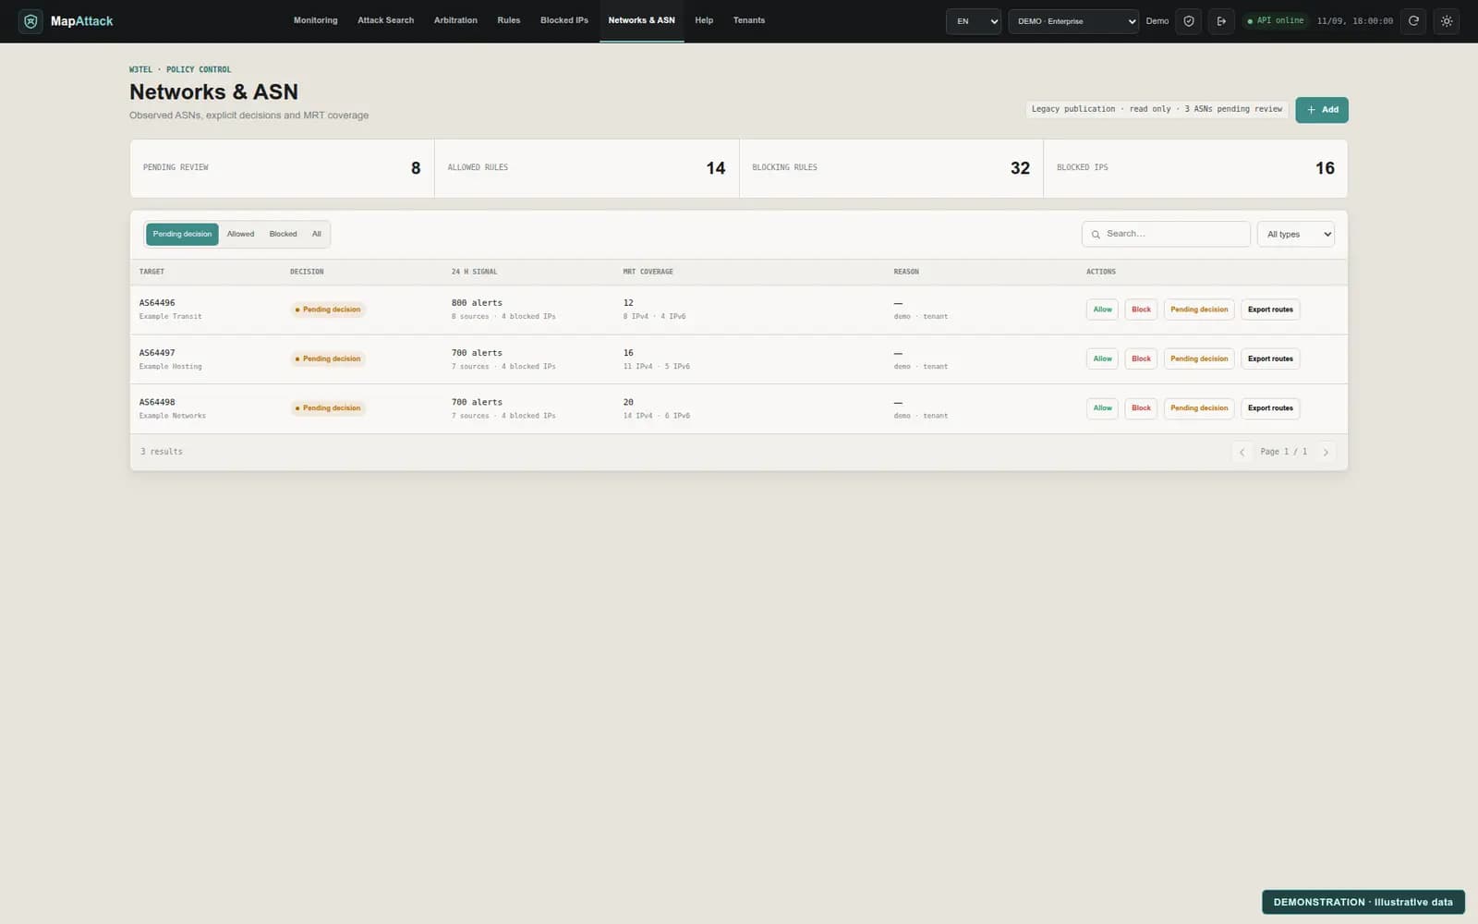1478x924 pixels.
Task: Click the Allowed Rules stat card
Action: pyautogui.click(x=587, y=168)
